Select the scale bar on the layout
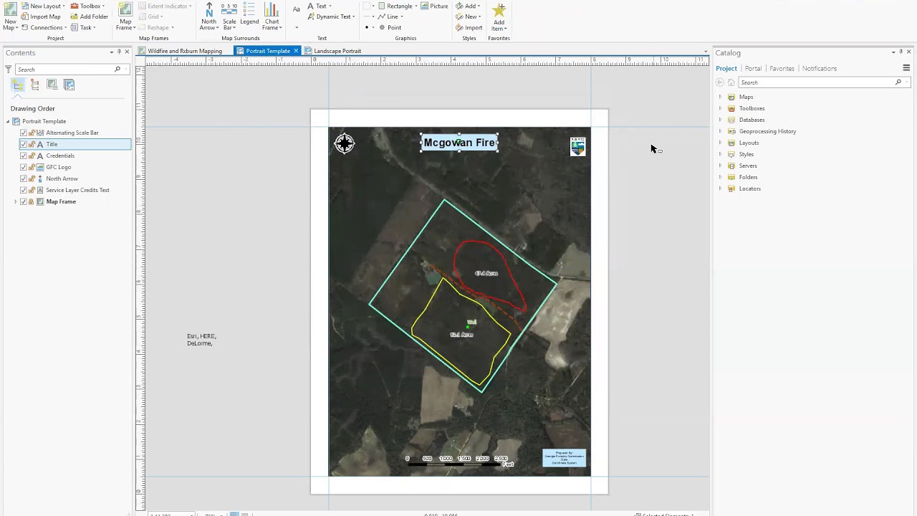The image size is (917, 516). (459, 461)
